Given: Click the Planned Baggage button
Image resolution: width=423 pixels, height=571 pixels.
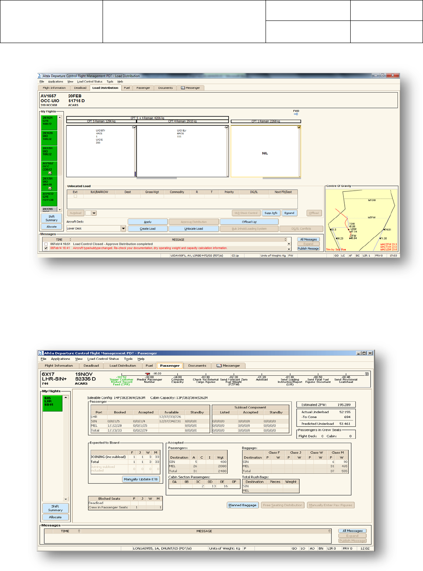Looking at the screenshot, I should (x=243, y=505).
